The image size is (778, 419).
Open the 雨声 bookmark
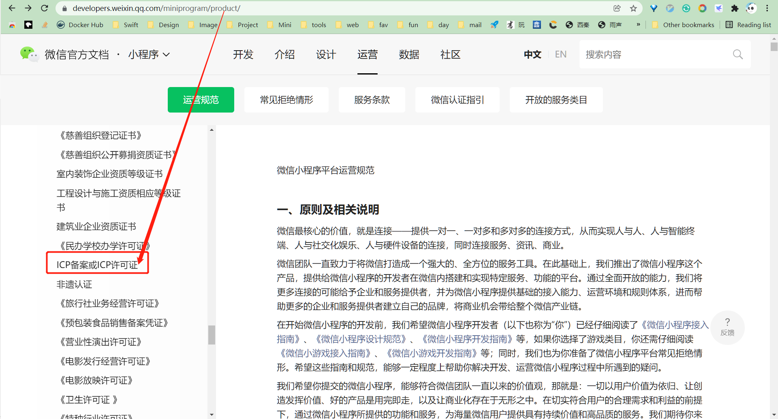tap(610, 25)
